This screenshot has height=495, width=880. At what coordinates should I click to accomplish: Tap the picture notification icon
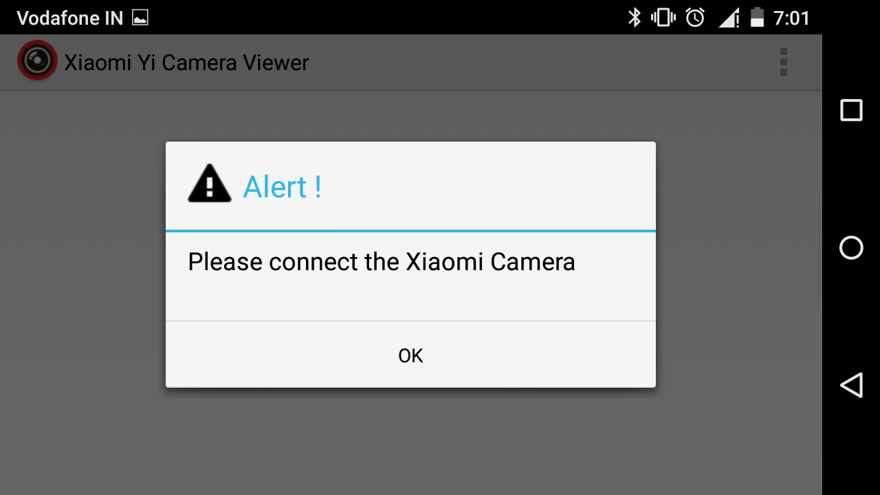coord(140,18)
